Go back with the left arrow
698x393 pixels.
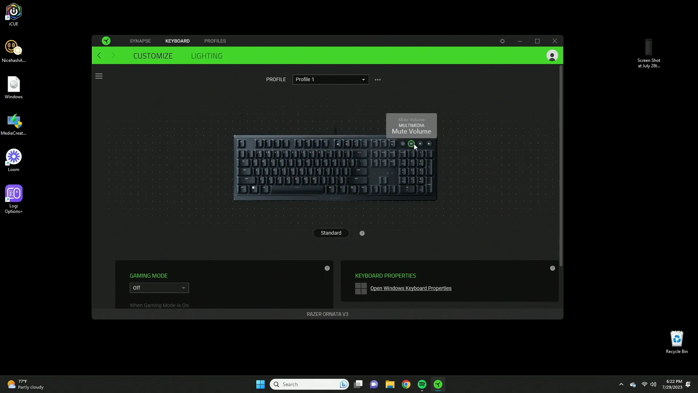99,55
